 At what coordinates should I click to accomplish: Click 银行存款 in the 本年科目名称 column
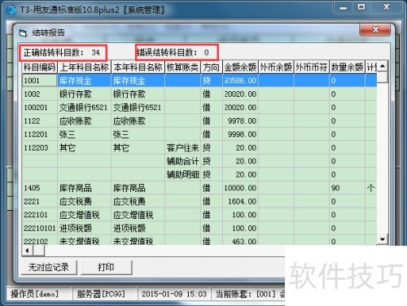pyautogui.click(x=138, y=94)
